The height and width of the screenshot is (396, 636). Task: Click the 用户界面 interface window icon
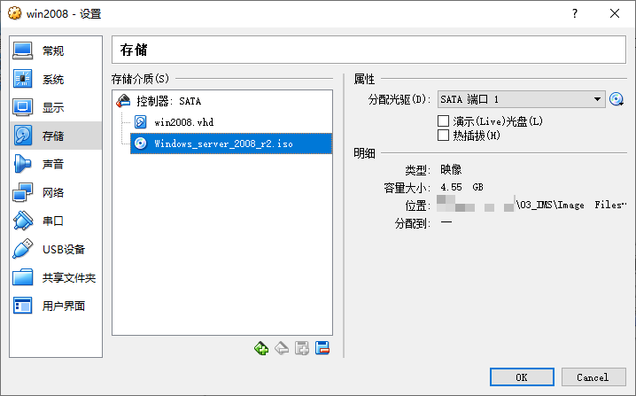tap(23, 306)
